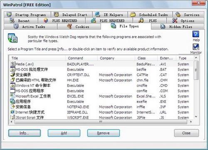Viewport: 208px width, 150px height.
Task: Click the Add button
Action: point(64,133)
